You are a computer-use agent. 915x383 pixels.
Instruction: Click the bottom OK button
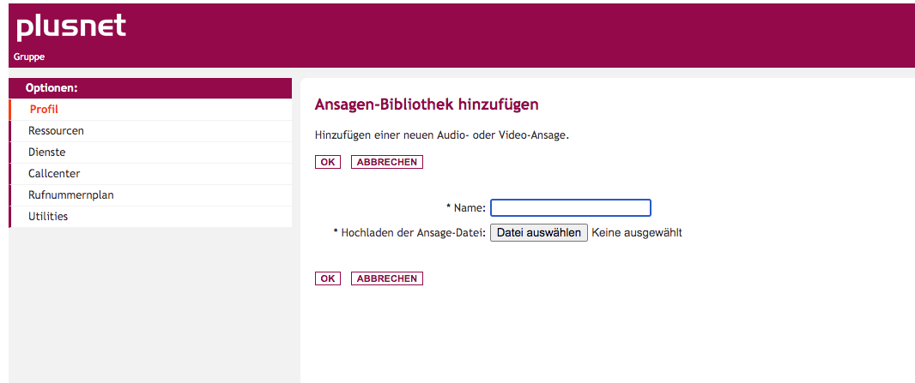(x=327, y=278)
